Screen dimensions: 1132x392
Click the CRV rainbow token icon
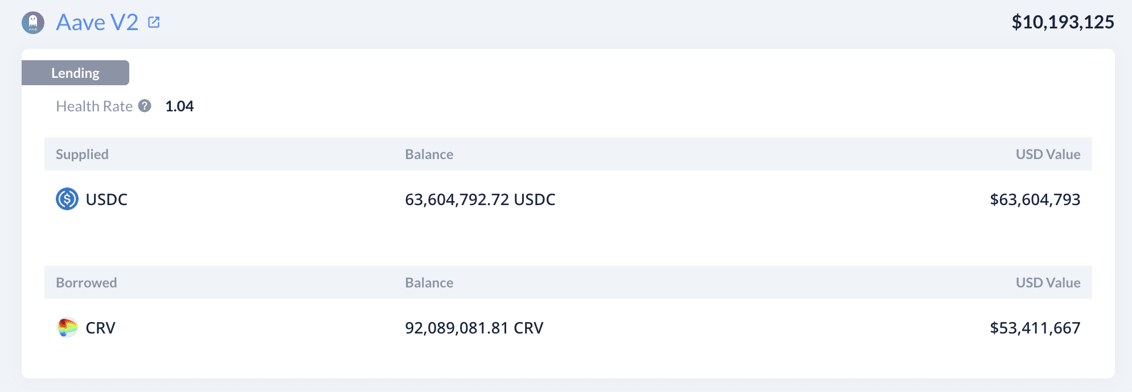67,328
